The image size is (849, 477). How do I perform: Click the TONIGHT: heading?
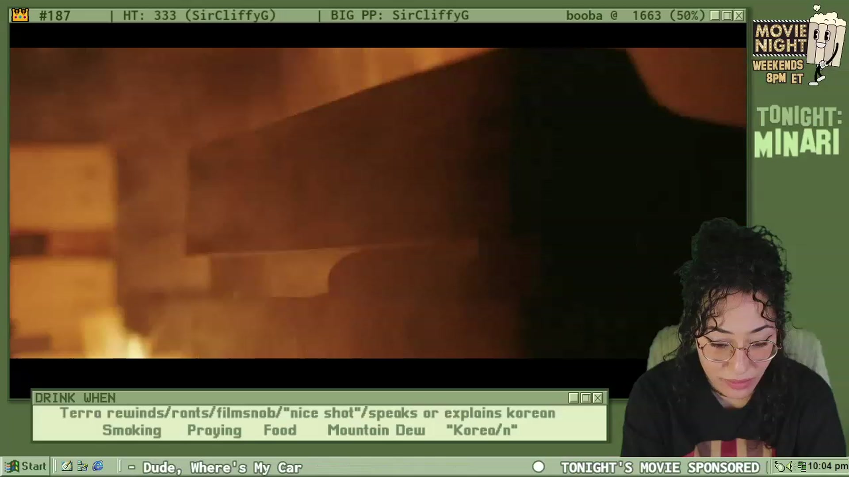pyautogui.click(x=799, y=117)
